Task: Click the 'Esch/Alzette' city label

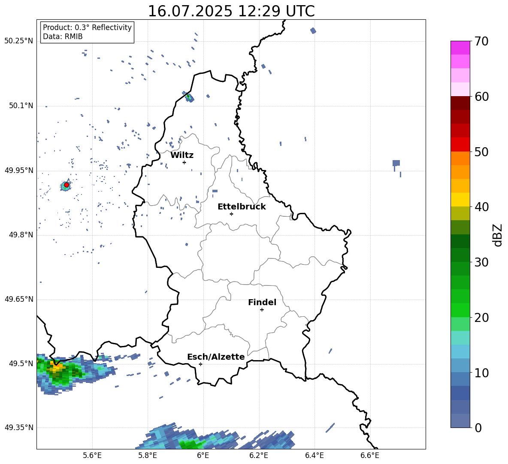Action: [x=216, y=357]
